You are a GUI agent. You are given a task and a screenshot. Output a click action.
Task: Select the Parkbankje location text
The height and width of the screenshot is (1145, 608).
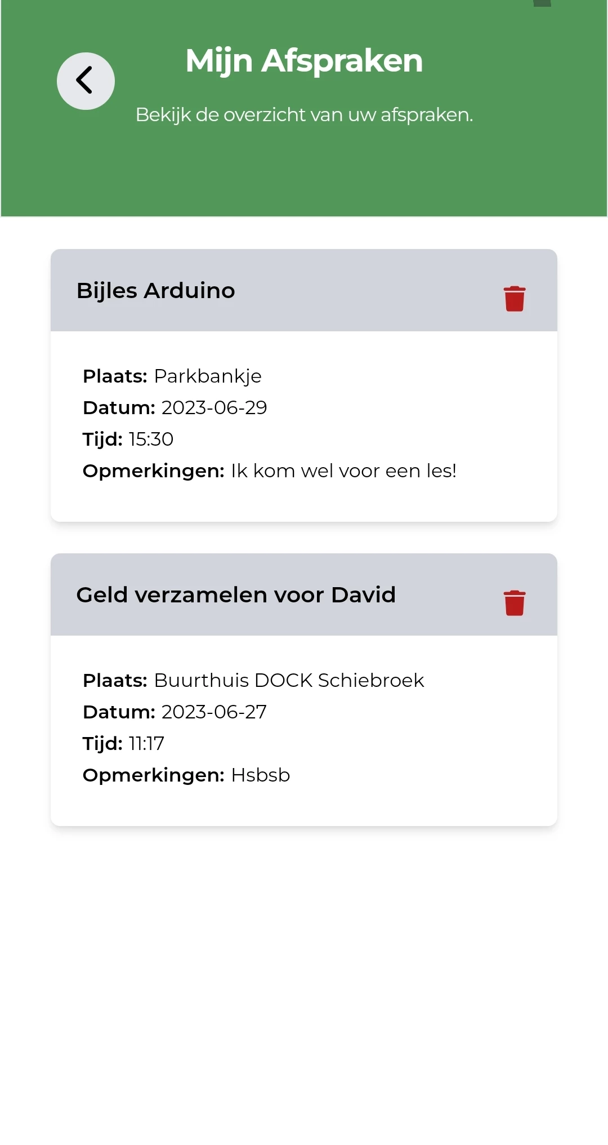(208, 376)
